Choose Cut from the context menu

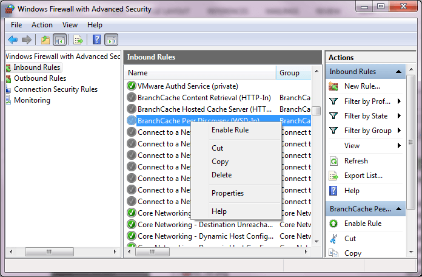[x=236, y=148]
